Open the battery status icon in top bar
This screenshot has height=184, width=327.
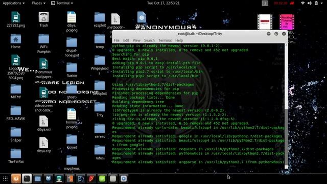click(316, 3)
